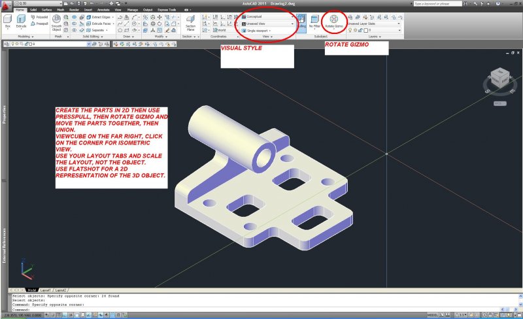This screenshot has height=319, width=523.
Task: Open the workspace dropdown showing 3D
Action: (x=38, y=3)
